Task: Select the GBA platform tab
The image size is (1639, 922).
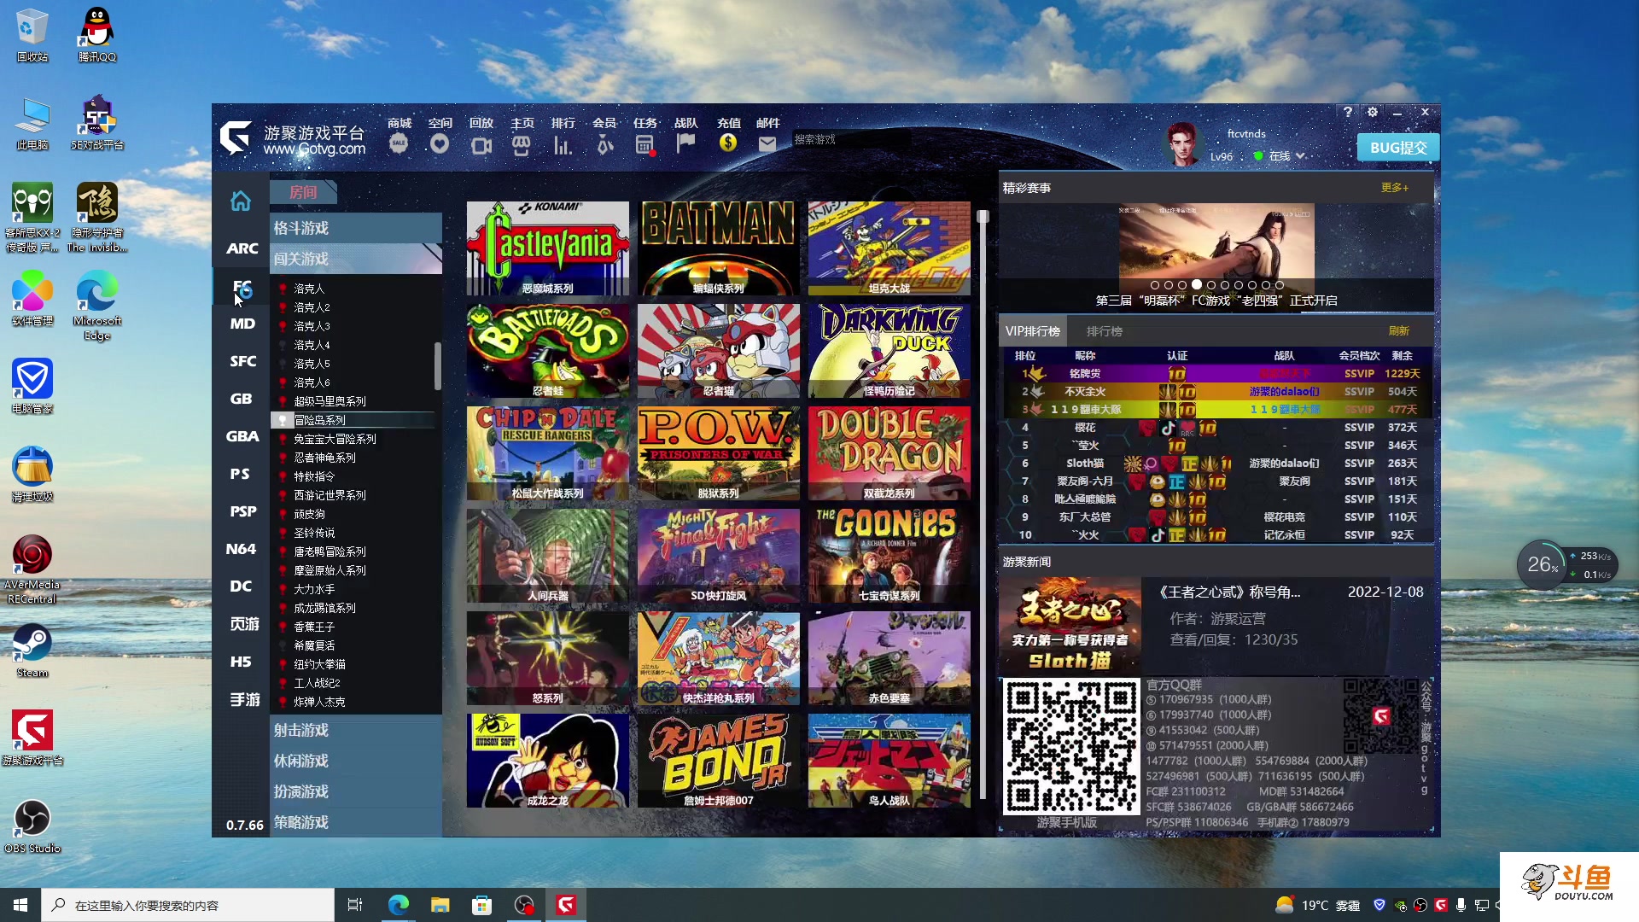Action: pos(242,436)
